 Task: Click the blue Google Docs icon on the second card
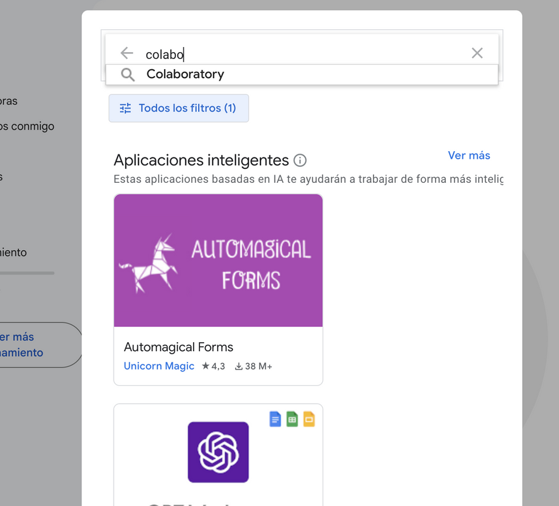click(275, 419)
